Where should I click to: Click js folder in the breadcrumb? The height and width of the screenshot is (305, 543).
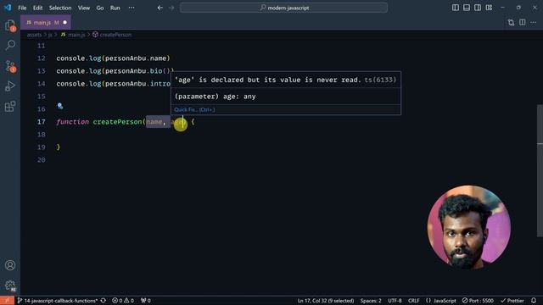tap(50, 35)
